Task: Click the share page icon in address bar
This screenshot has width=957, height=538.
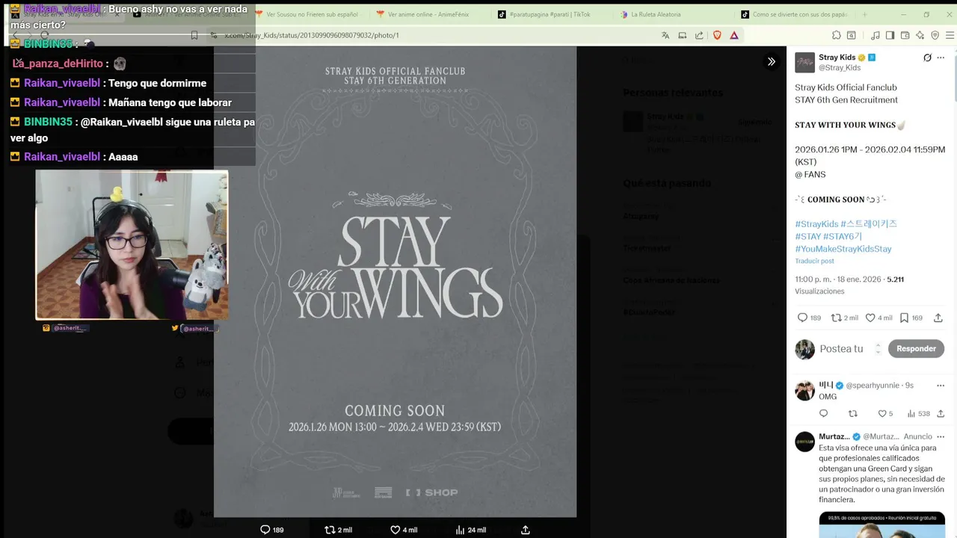Action: coord(699,35)
